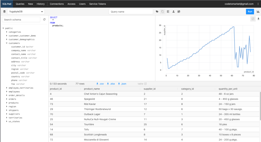Open the YugabyteDB connection dropdown

25,12
